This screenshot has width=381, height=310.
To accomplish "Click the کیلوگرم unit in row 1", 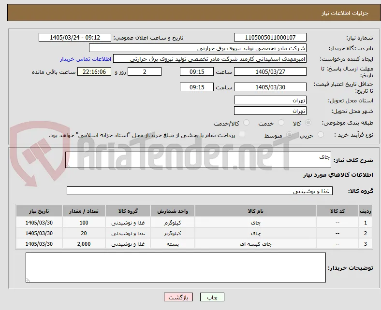I will [173, 223].
